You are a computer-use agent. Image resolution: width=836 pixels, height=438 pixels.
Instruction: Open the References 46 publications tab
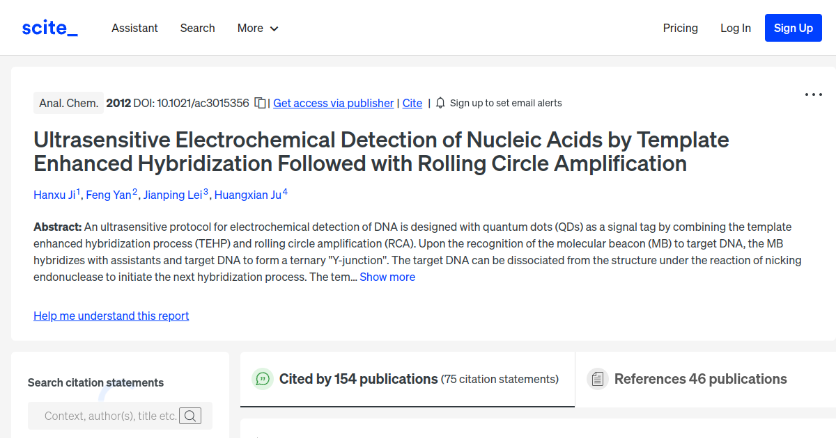701,379
